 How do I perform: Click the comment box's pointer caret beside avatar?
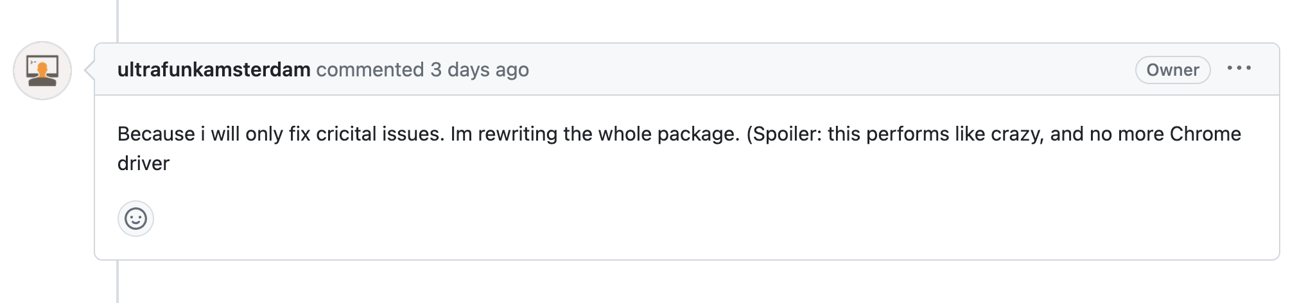click(90, 70)
